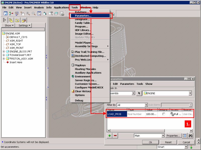This screenshot has height=150, width=201.
Task: Expand the PISTON_ASSY.ASM tree node
Action: [x=4, y=59]
